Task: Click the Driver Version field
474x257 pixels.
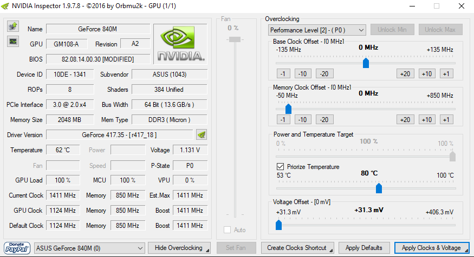Action: 119,135
